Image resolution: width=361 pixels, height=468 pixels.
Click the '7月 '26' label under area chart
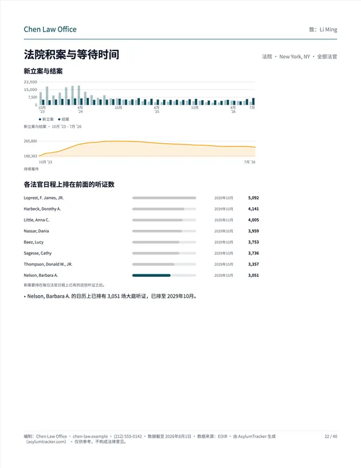[x=250, y=162]
